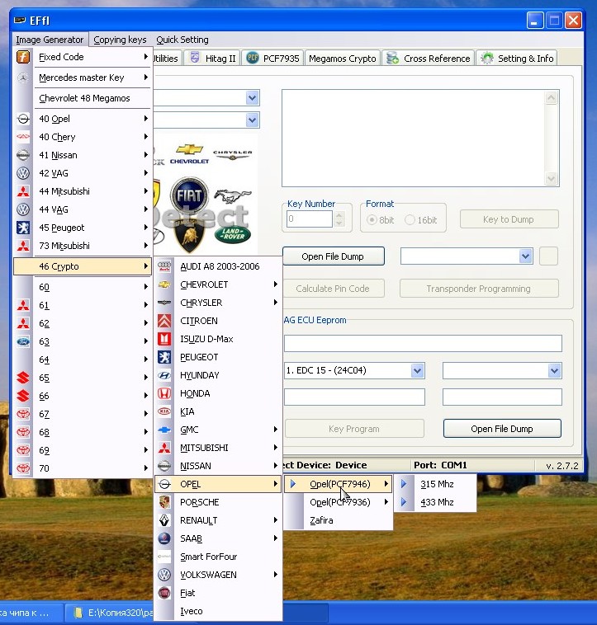Click the Fixed Code orange icon
597x625 pixels.
tap(23, 57)
